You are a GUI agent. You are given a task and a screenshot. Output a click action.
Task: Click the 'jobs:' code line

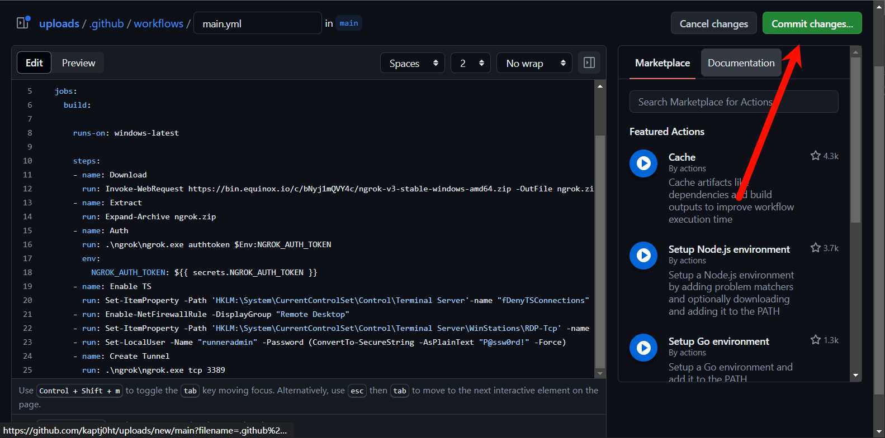tap(65, 91)
